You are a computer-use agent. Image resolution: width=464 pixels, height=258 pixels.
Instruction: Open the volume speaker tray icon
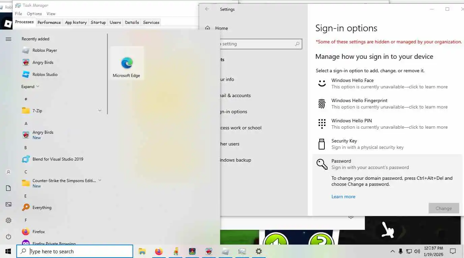click(417, 251)
